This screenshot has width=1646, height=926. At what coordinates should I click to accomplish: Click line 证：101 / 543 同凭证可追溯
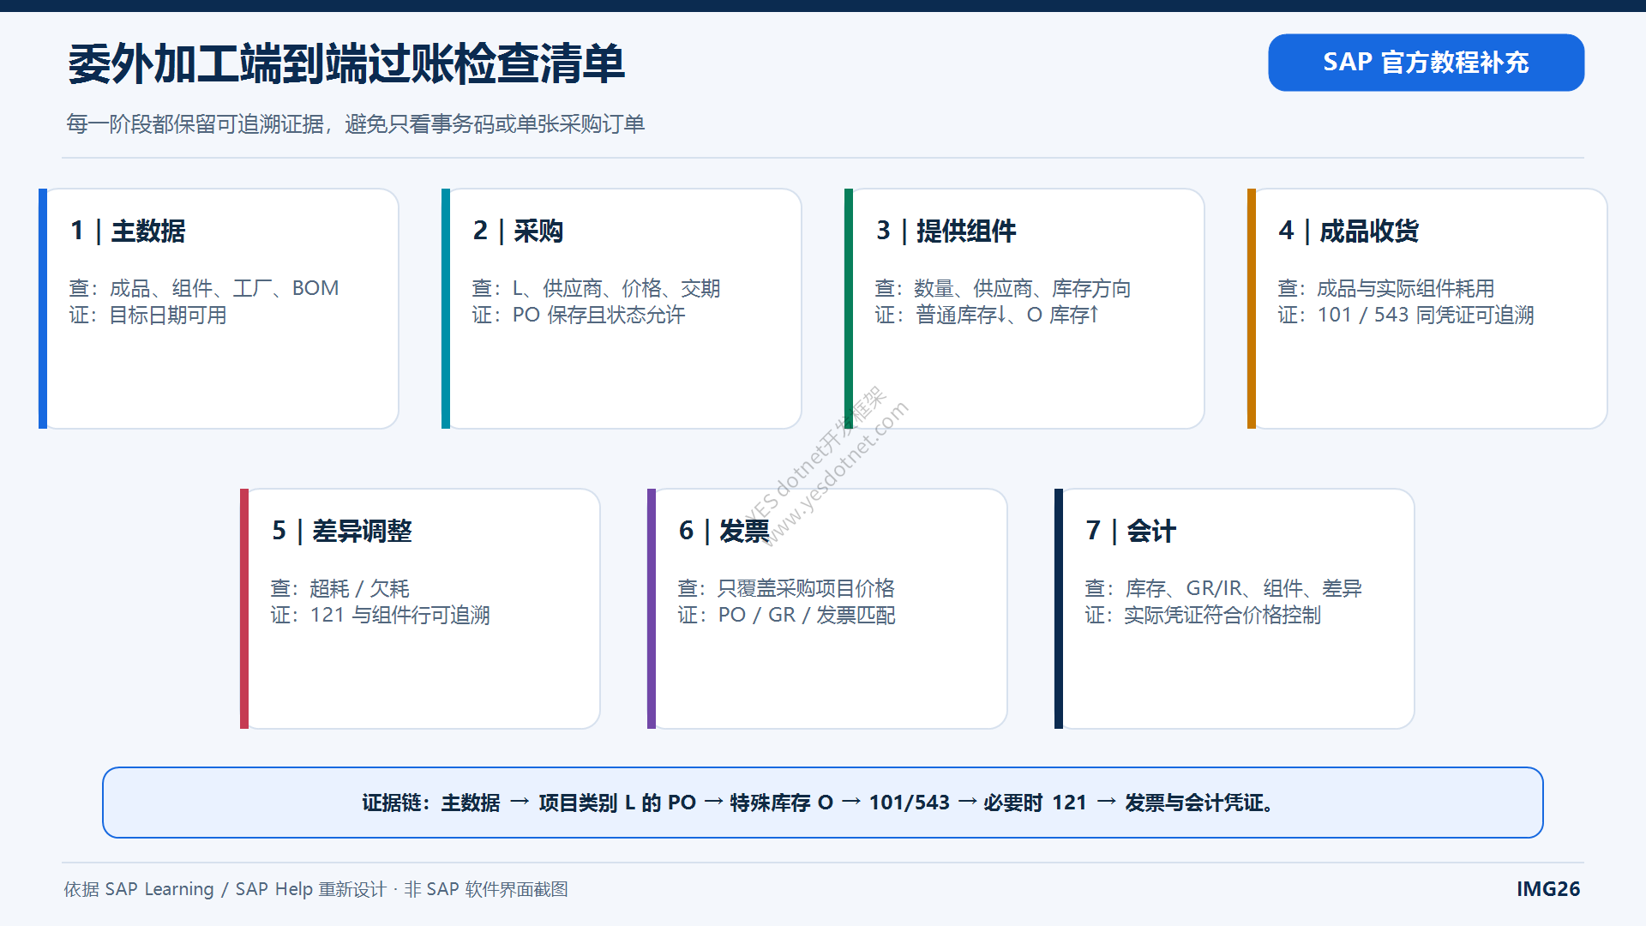coord(1406,316)
